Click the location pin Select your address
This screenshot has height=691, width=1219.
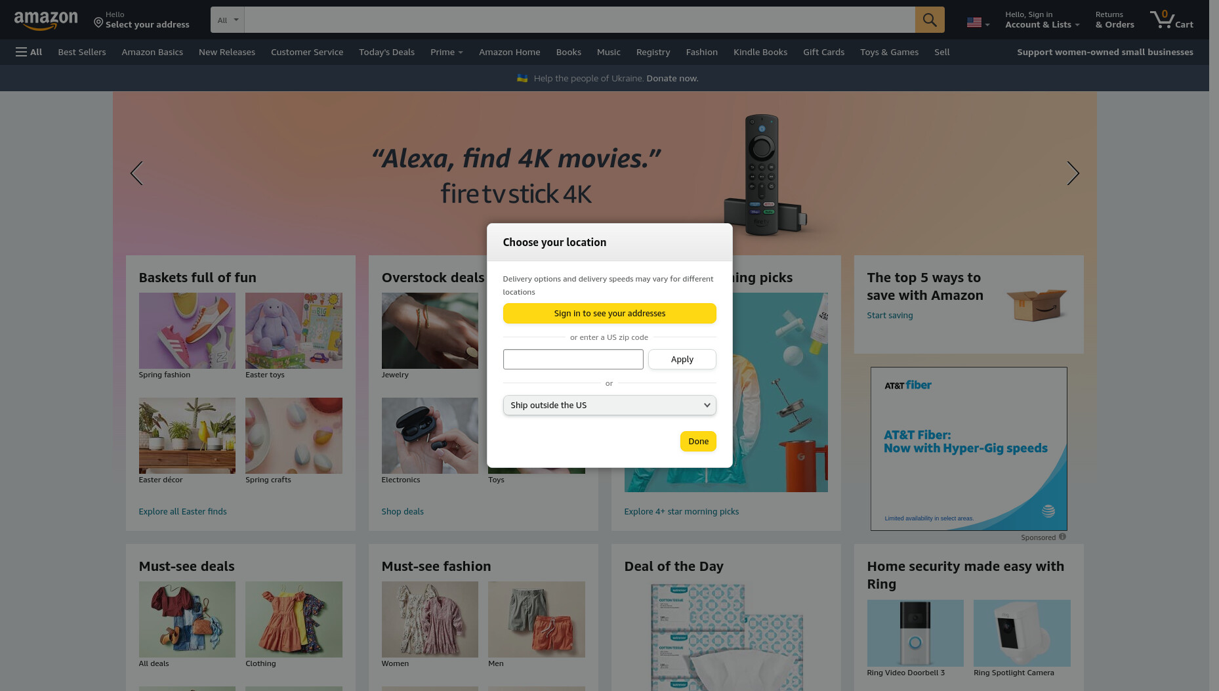point(141,20)
